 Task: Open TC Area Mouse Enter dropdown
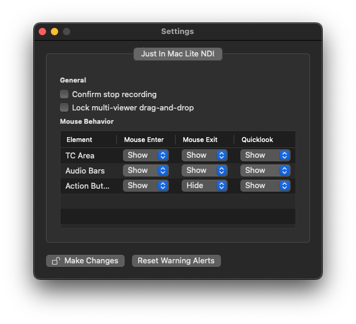tap(146, 155)
